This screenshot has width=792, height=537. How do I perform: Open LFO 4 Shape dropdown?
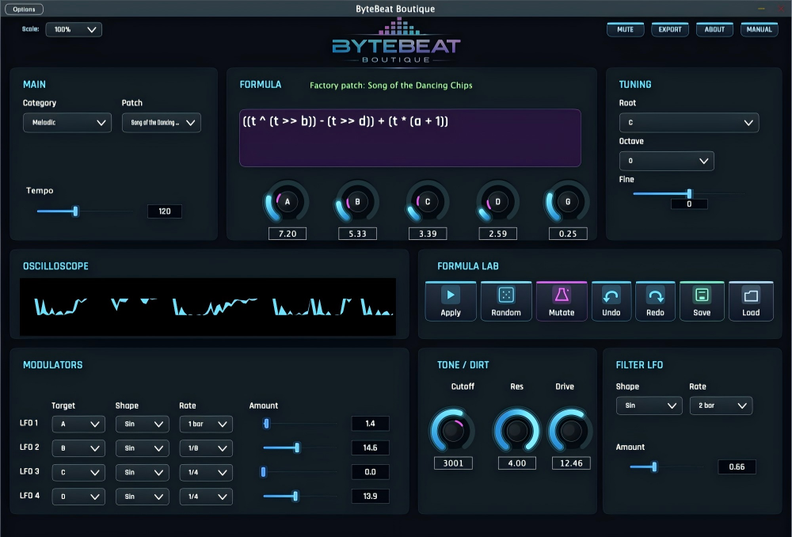[x=143, y=497]
